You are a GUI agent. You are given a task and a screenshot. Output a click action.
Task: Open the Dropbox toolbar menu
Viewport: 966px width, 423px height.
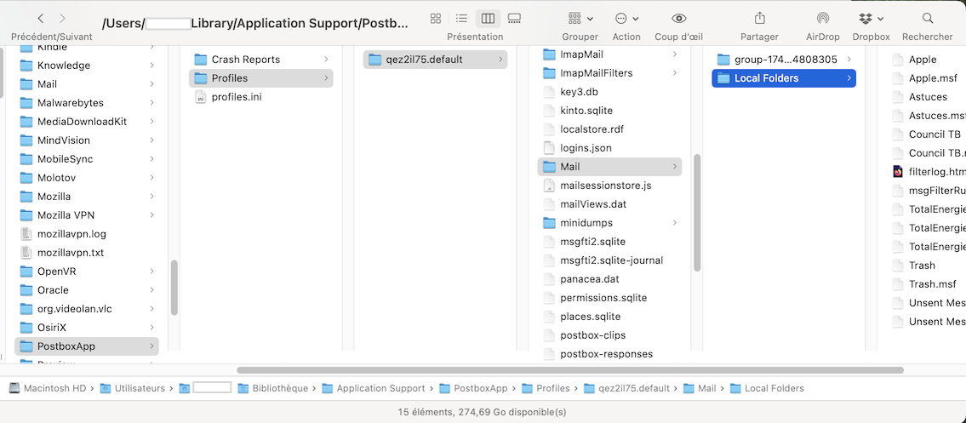click(872, 19)
